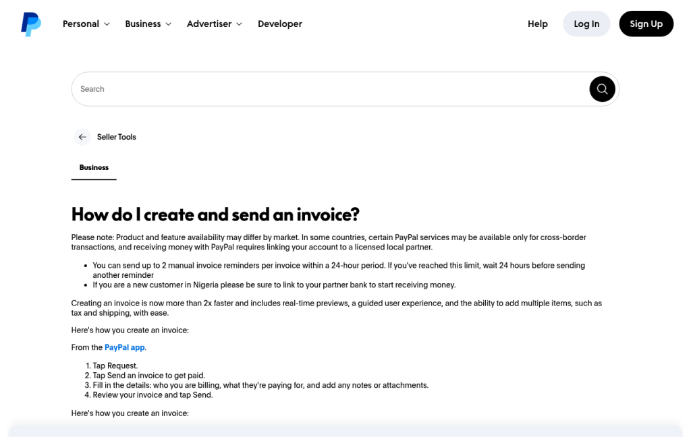Click the 'Creating an invoice is now' paragraph
The width and height of the screenshot is (691, 437).
336,308
